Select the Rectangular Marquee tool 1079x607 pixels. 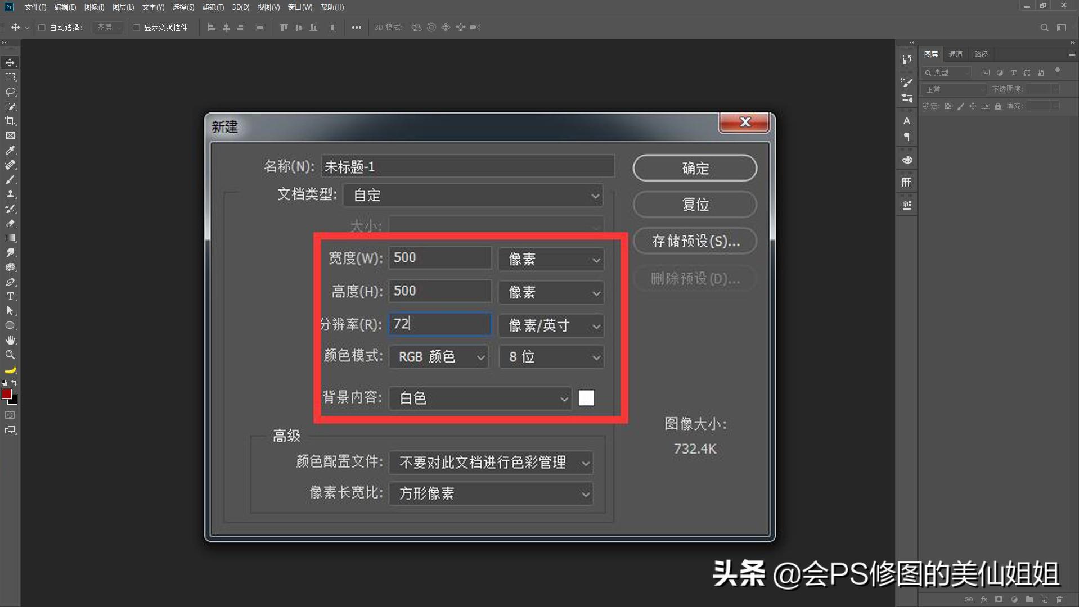(10, 77)
